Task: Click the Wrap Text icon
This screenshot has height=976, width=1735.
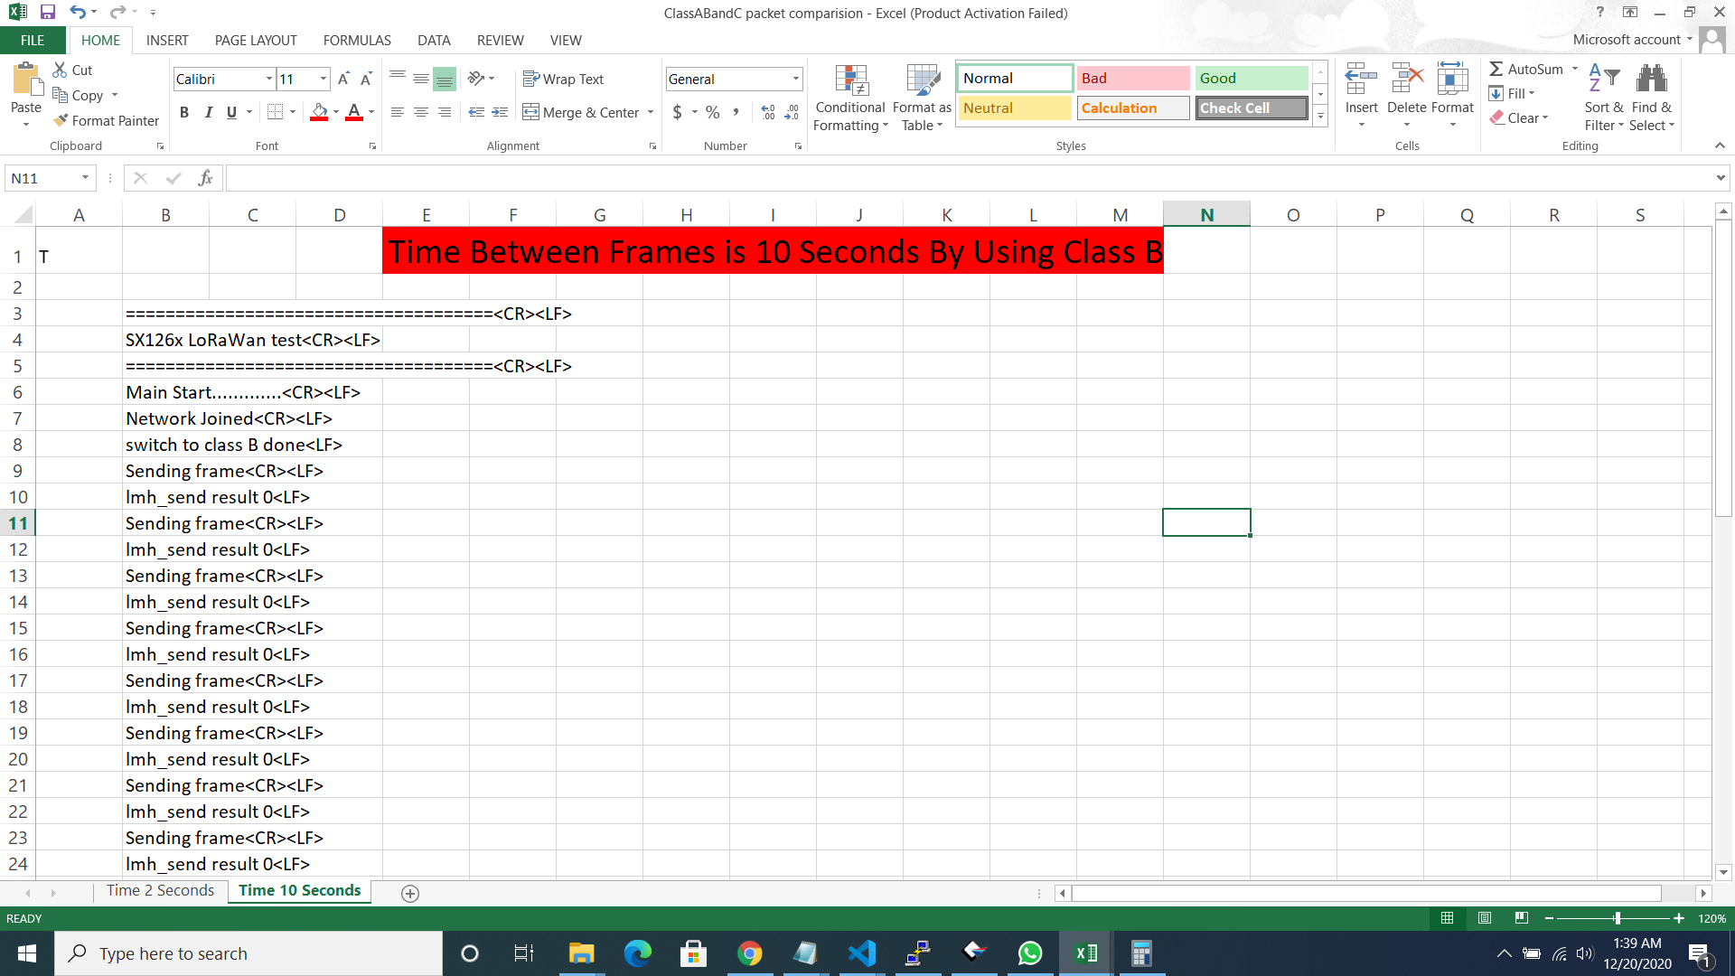Action: pos(531,79)
